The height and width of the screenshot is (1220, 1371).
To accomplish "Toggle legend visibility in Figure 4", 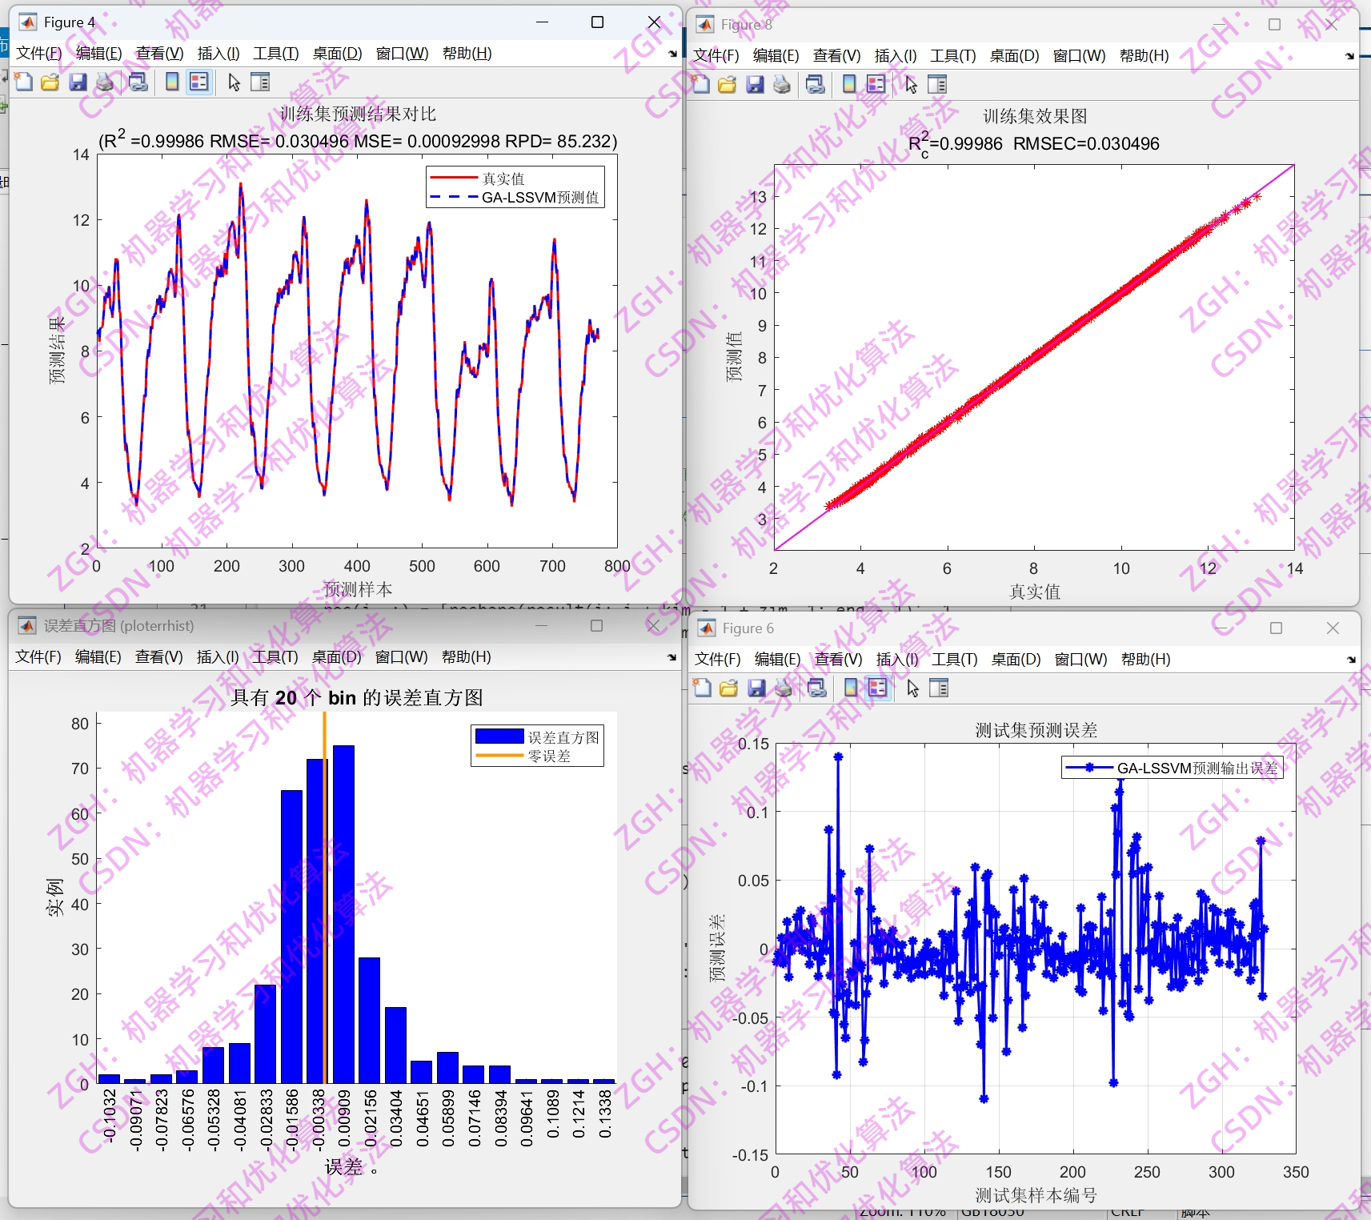I will coord(199,82).
